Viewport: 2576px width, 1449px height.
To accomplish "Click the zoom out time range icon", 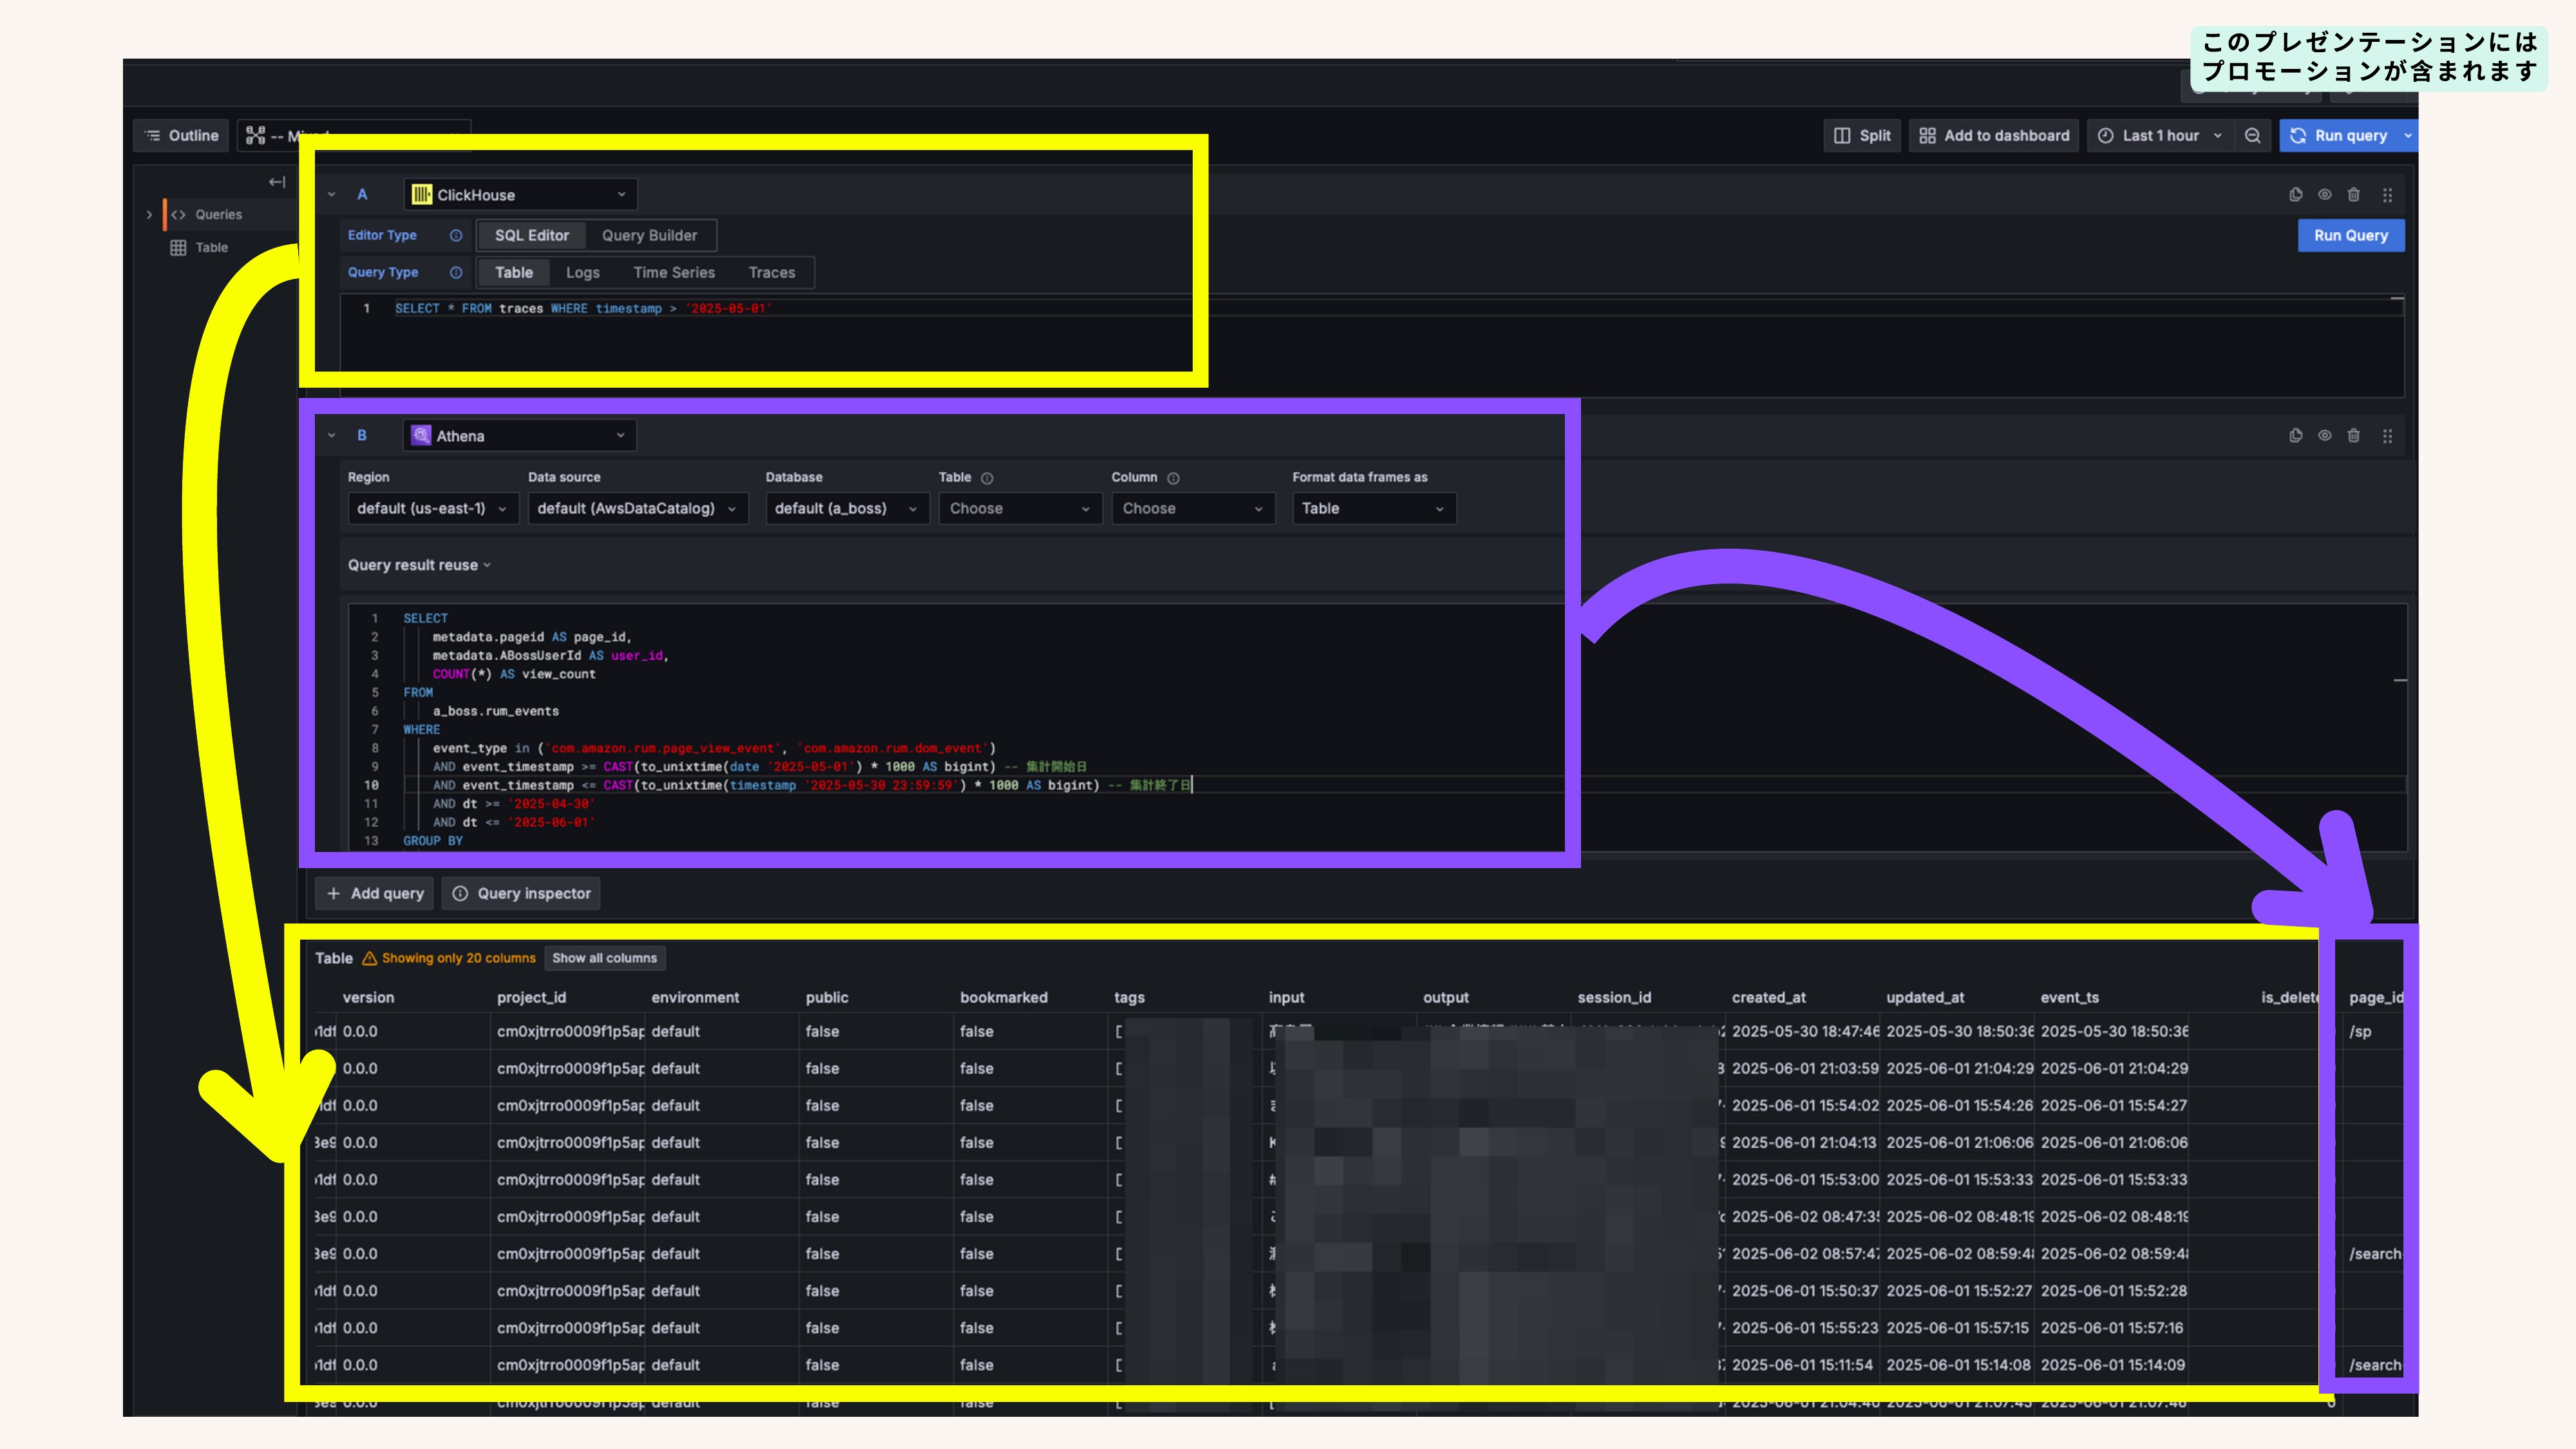I will [x=2252, y=136].
